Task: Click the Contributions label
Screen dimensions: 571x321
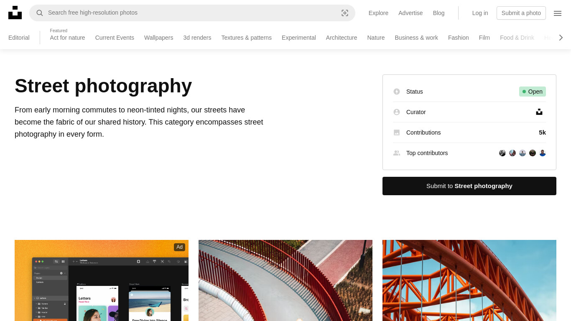Action: click(423, 132)
